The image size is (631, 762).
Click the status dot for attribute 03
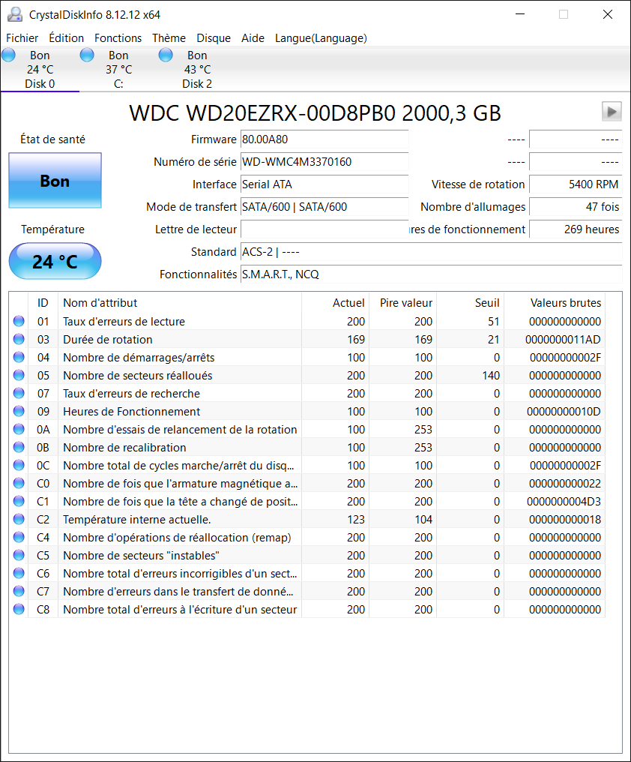point(19,339)
